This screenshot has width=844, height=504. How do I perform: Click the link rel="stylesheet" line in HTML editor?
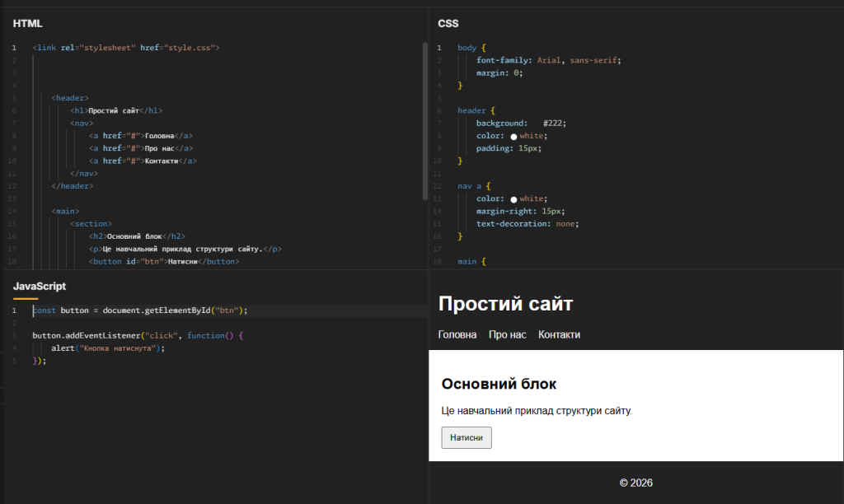(125, 48)
